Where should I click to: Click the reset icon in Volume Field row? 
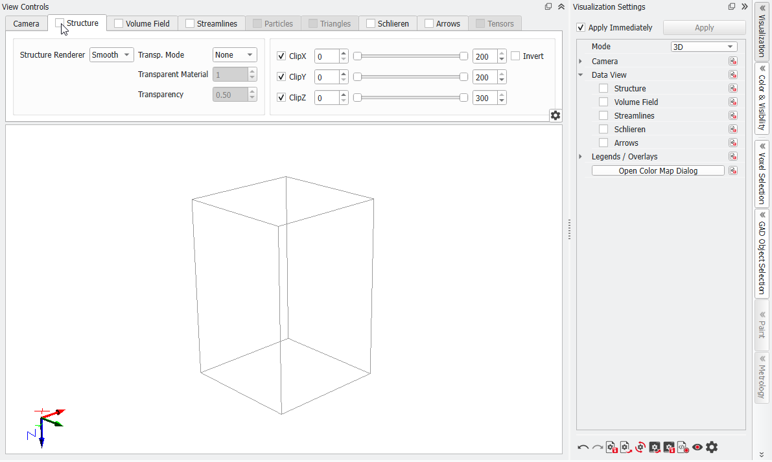tap(733, 102)
